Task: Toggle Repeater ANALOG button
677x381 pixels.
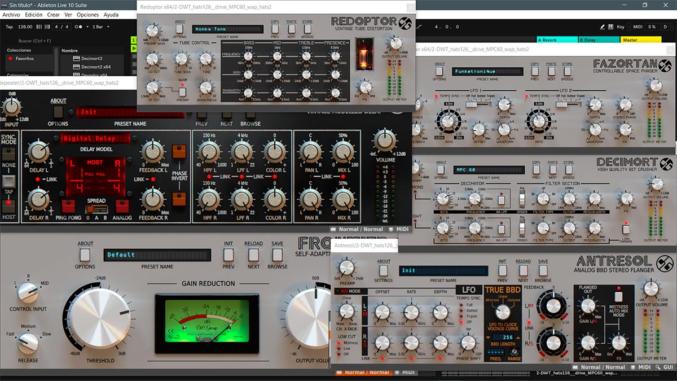Action: (x=121, y=207)
